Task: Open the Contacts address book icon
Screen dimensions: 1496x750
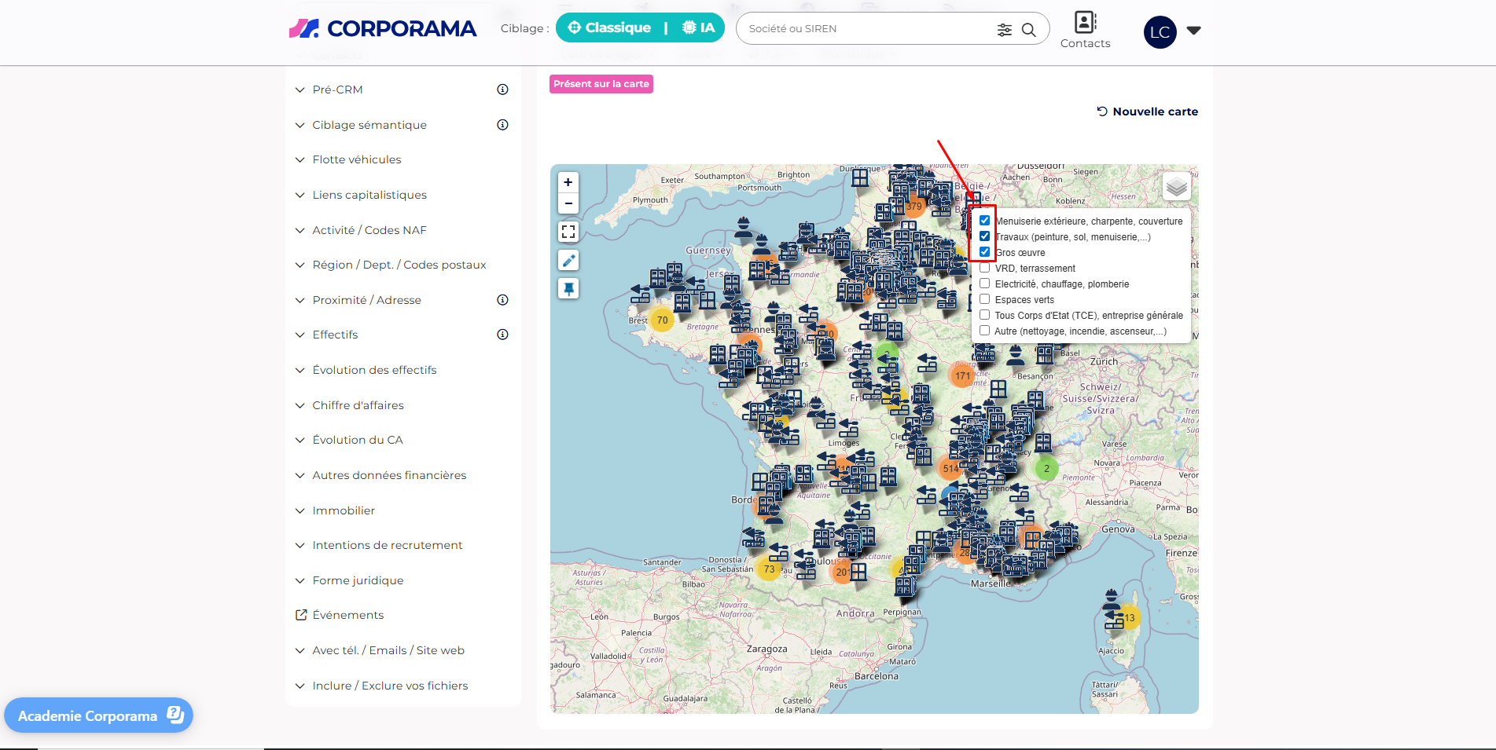Action: pyautogui.click(x=1085, y=22)
